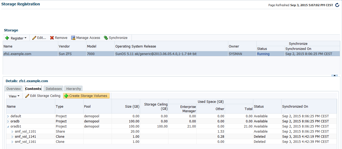
Task: Expand the oradb project row
Action: 8,121
